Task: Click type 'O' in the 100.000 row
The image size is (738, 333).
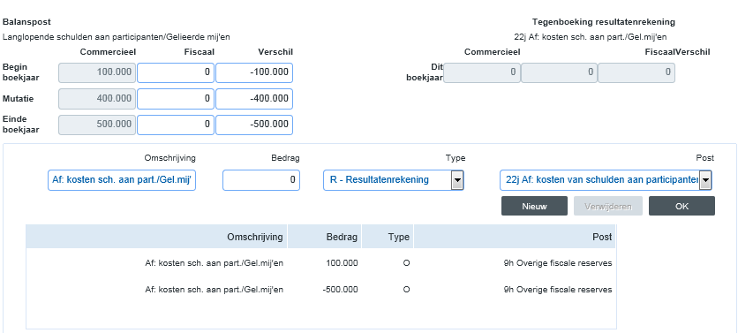Action: (x=407, y=263)
